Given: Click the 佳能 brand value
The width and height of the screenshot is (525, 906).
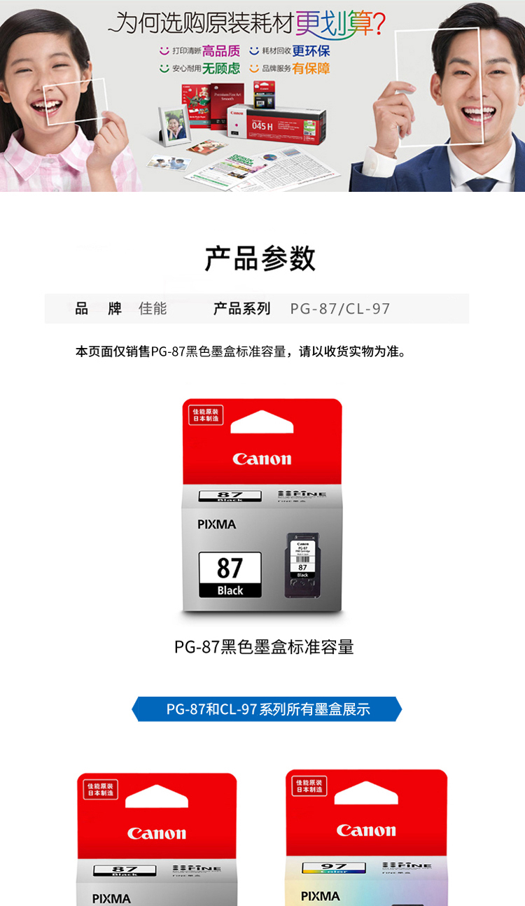Looking at the screenshot, I should coord(153,309).
